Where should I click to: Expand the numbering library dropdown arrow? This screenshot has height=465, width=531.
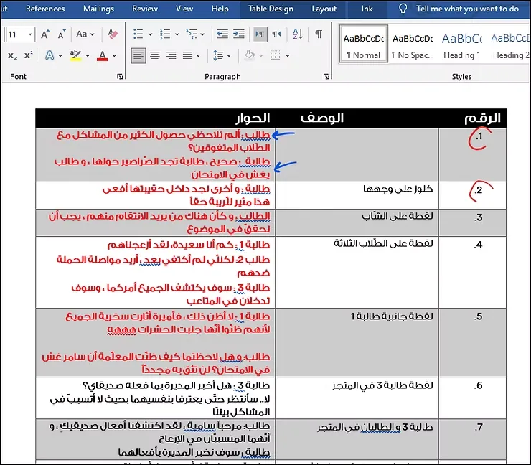(177, 34)
